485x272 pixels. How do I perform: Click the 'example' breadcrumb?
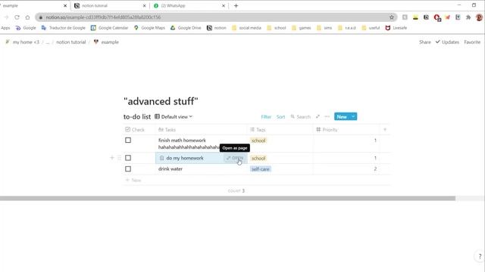point(106,42)
